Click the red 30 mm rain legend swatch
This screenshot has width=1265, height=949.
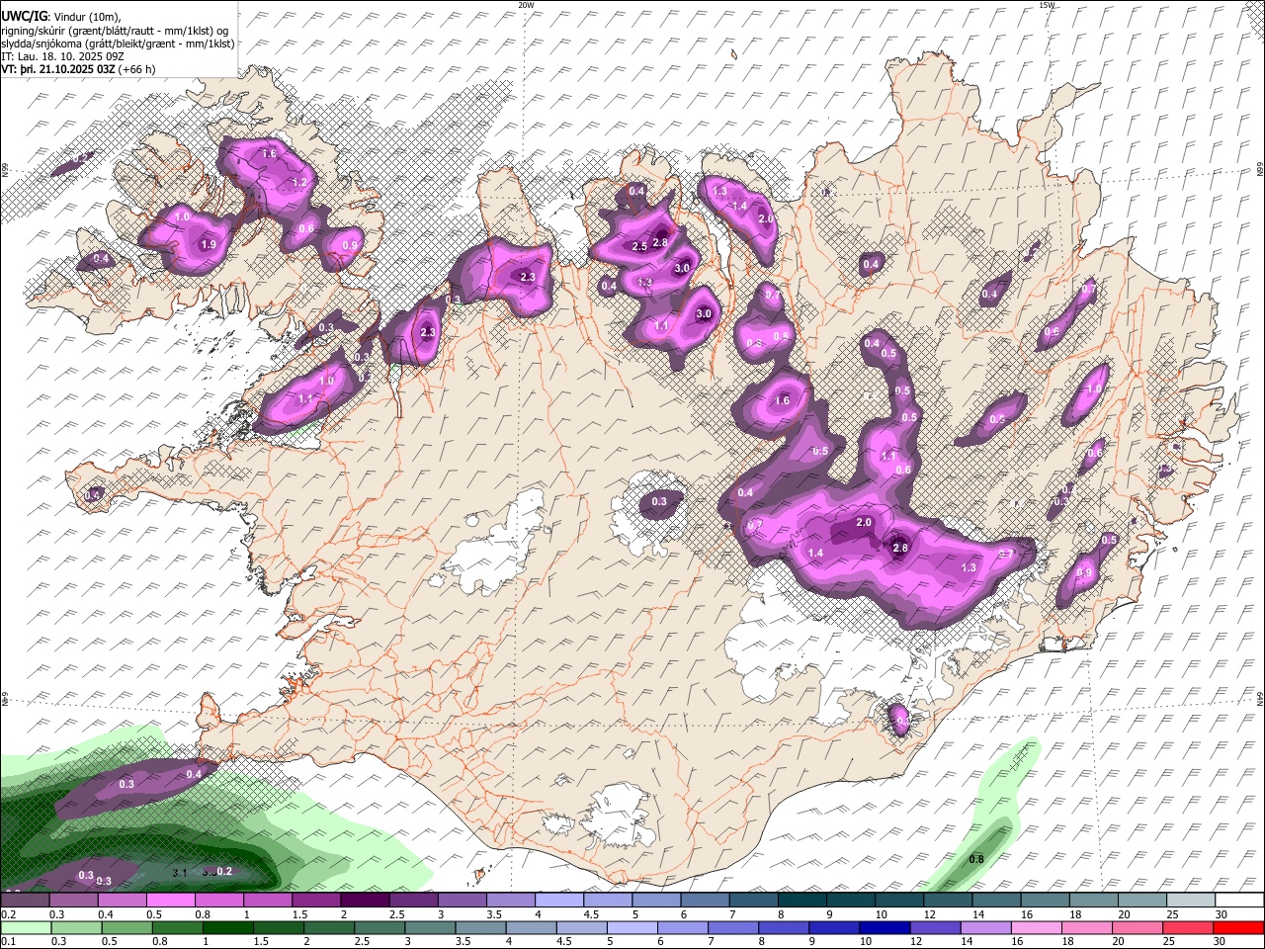(1238, 927)
